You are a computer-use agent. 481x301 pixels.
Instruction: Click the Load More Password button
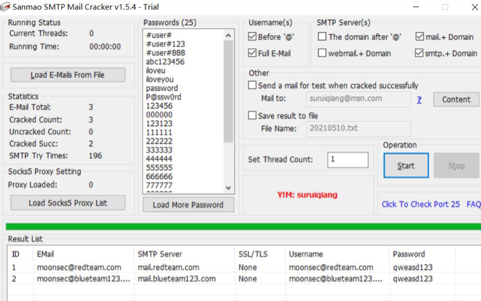click(188, 205)
